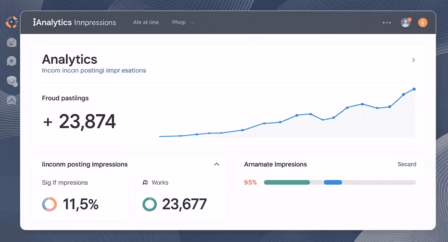Click the Secard link

coord(407,164)
